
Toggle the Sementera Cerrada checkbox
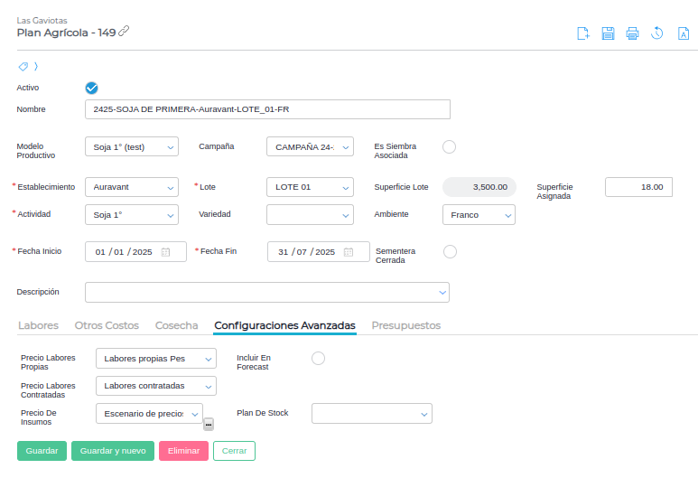click(450, 251)
